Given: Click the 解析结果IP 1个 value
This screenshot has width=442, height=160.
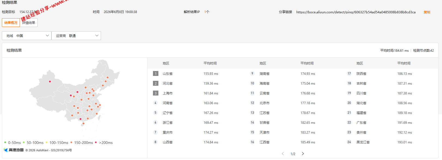Looking at the screenshot, I should 207,12.
